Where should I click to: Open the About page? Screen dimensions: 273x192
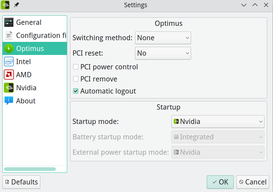click(35, 101)
